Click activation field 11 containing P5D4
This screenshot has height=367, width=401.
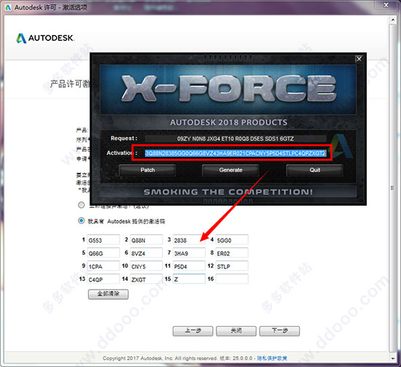(189, 266)
